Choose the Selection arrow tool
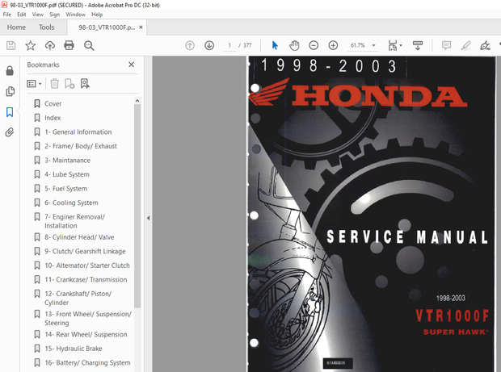Image resolution: width=501 pixels, height=372 pixels. 275,46
